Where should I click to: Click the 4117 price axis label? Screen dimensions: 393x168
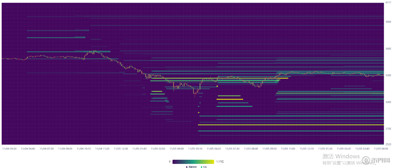tap(388, 3)
